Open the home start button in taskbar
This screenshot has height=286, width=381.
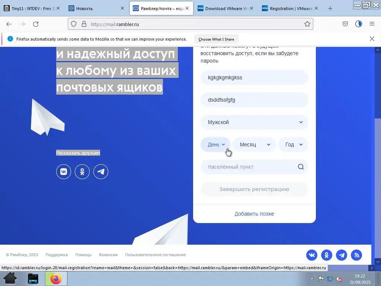pos(10,279)
